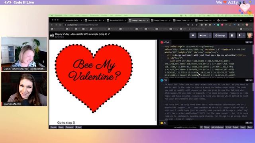Screen dimensions: 255x143
Task: Click Add to Collection in footer
Action: click(217, 127)
